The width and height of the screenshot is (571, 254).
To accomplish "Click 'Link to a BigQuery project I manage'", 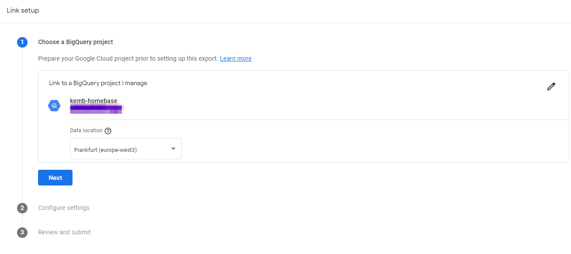I will coord(98,83).
